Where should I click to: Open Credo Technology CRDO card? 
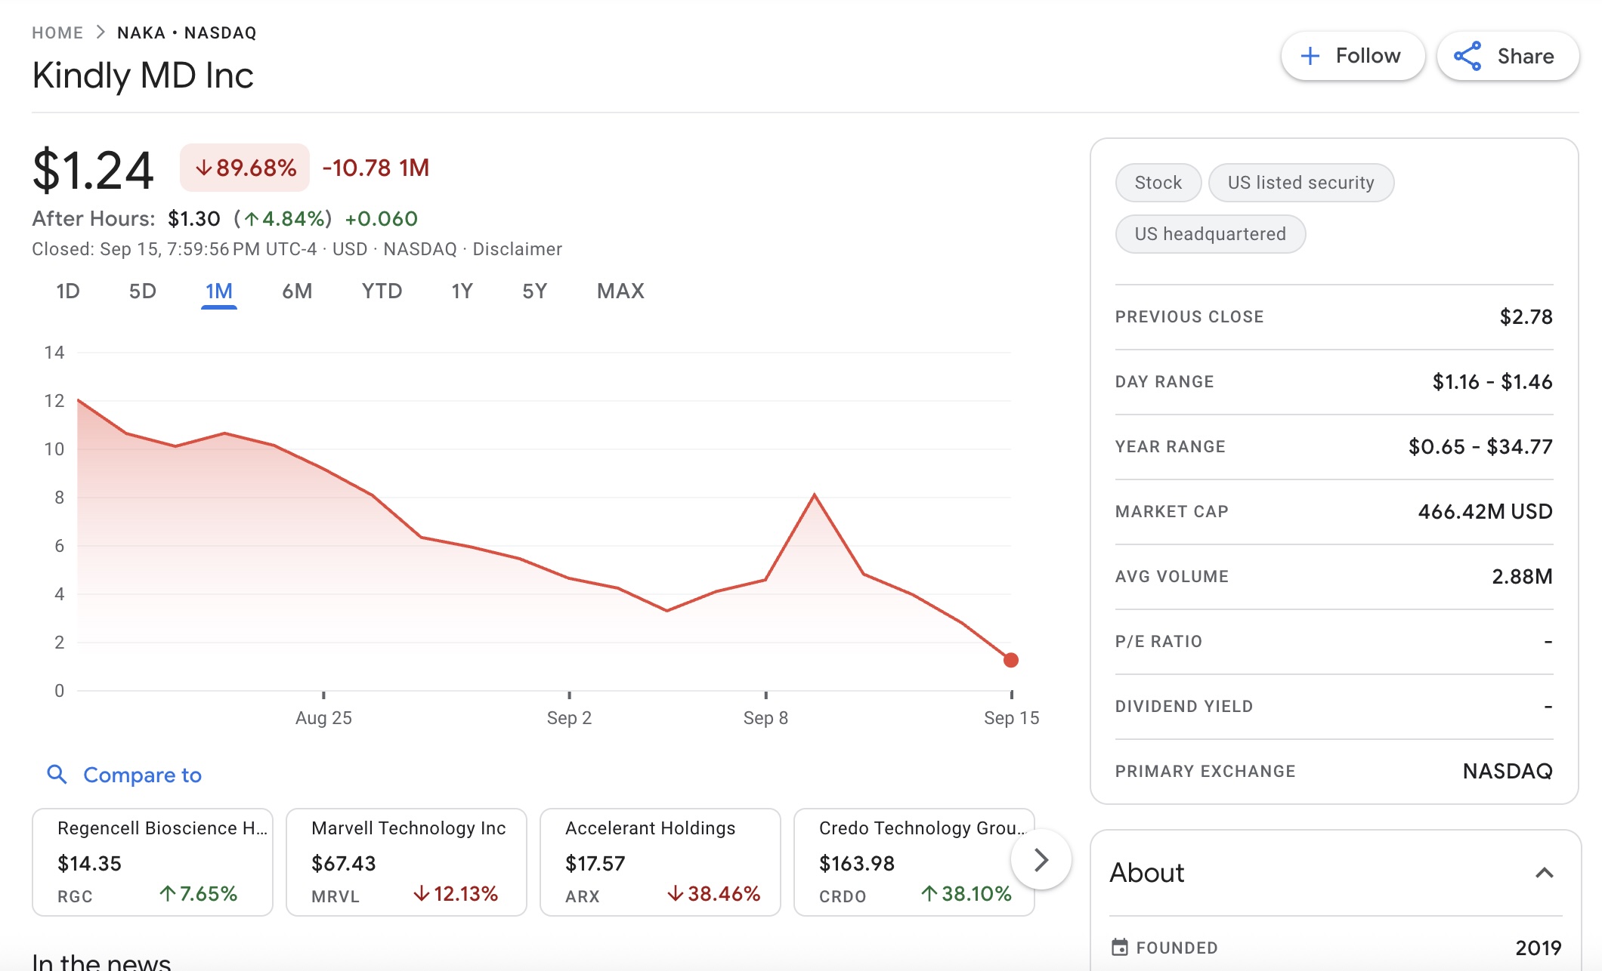pyautogui.click(x=914, y=862)
